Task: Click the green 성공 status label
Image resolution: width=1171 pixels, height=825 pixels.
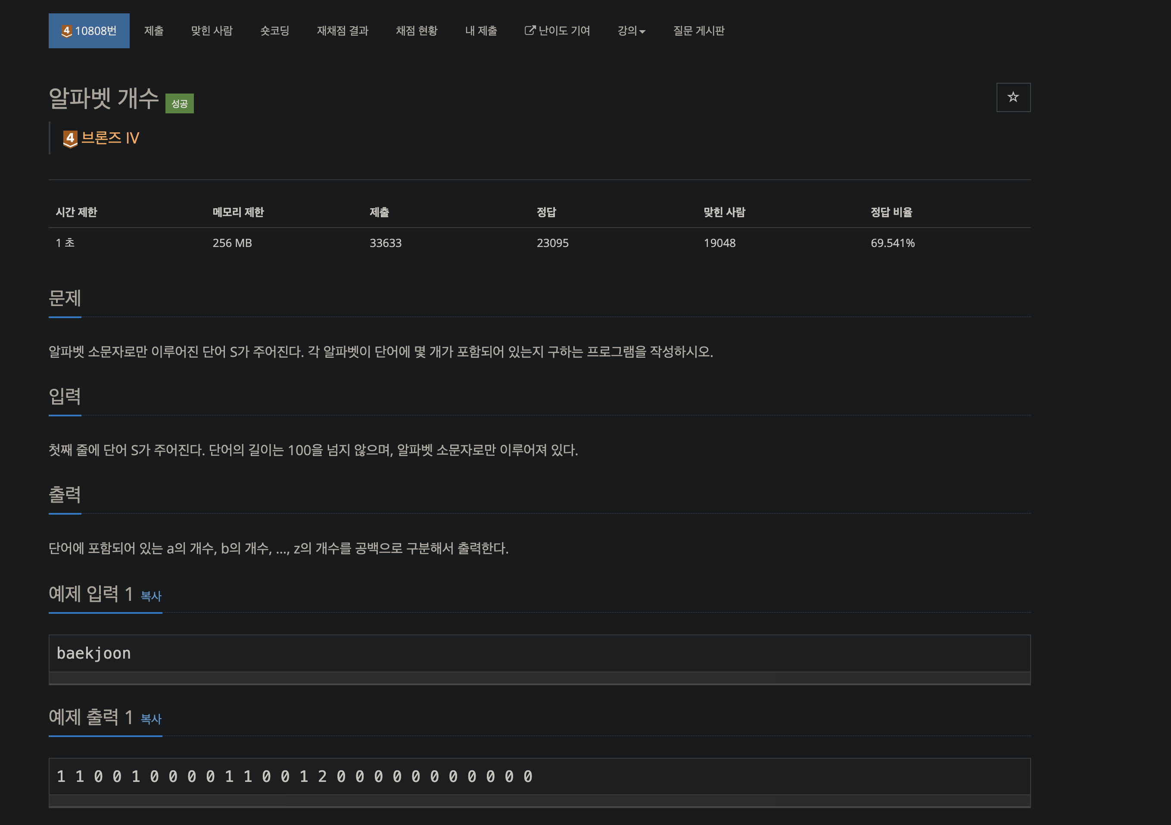Action: 180,103
